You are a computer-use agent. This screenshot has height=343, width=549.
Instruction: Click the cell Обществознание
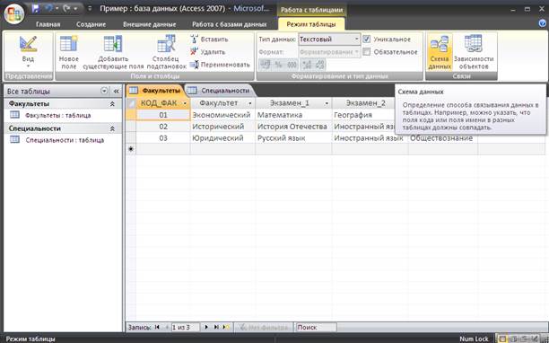click(x=442, y=138)
